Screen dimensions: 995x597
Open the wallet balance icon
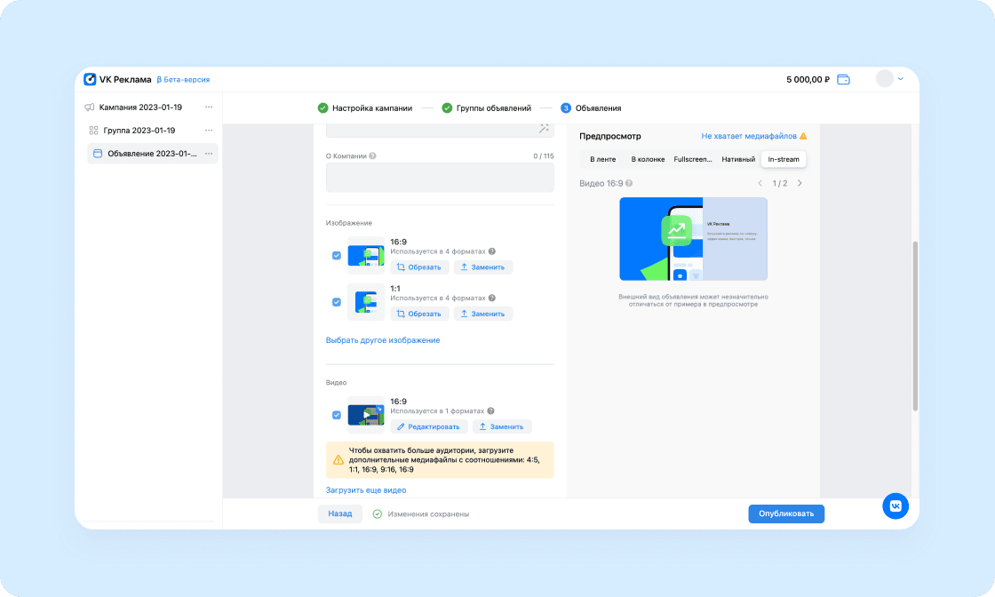coord(843,79)
